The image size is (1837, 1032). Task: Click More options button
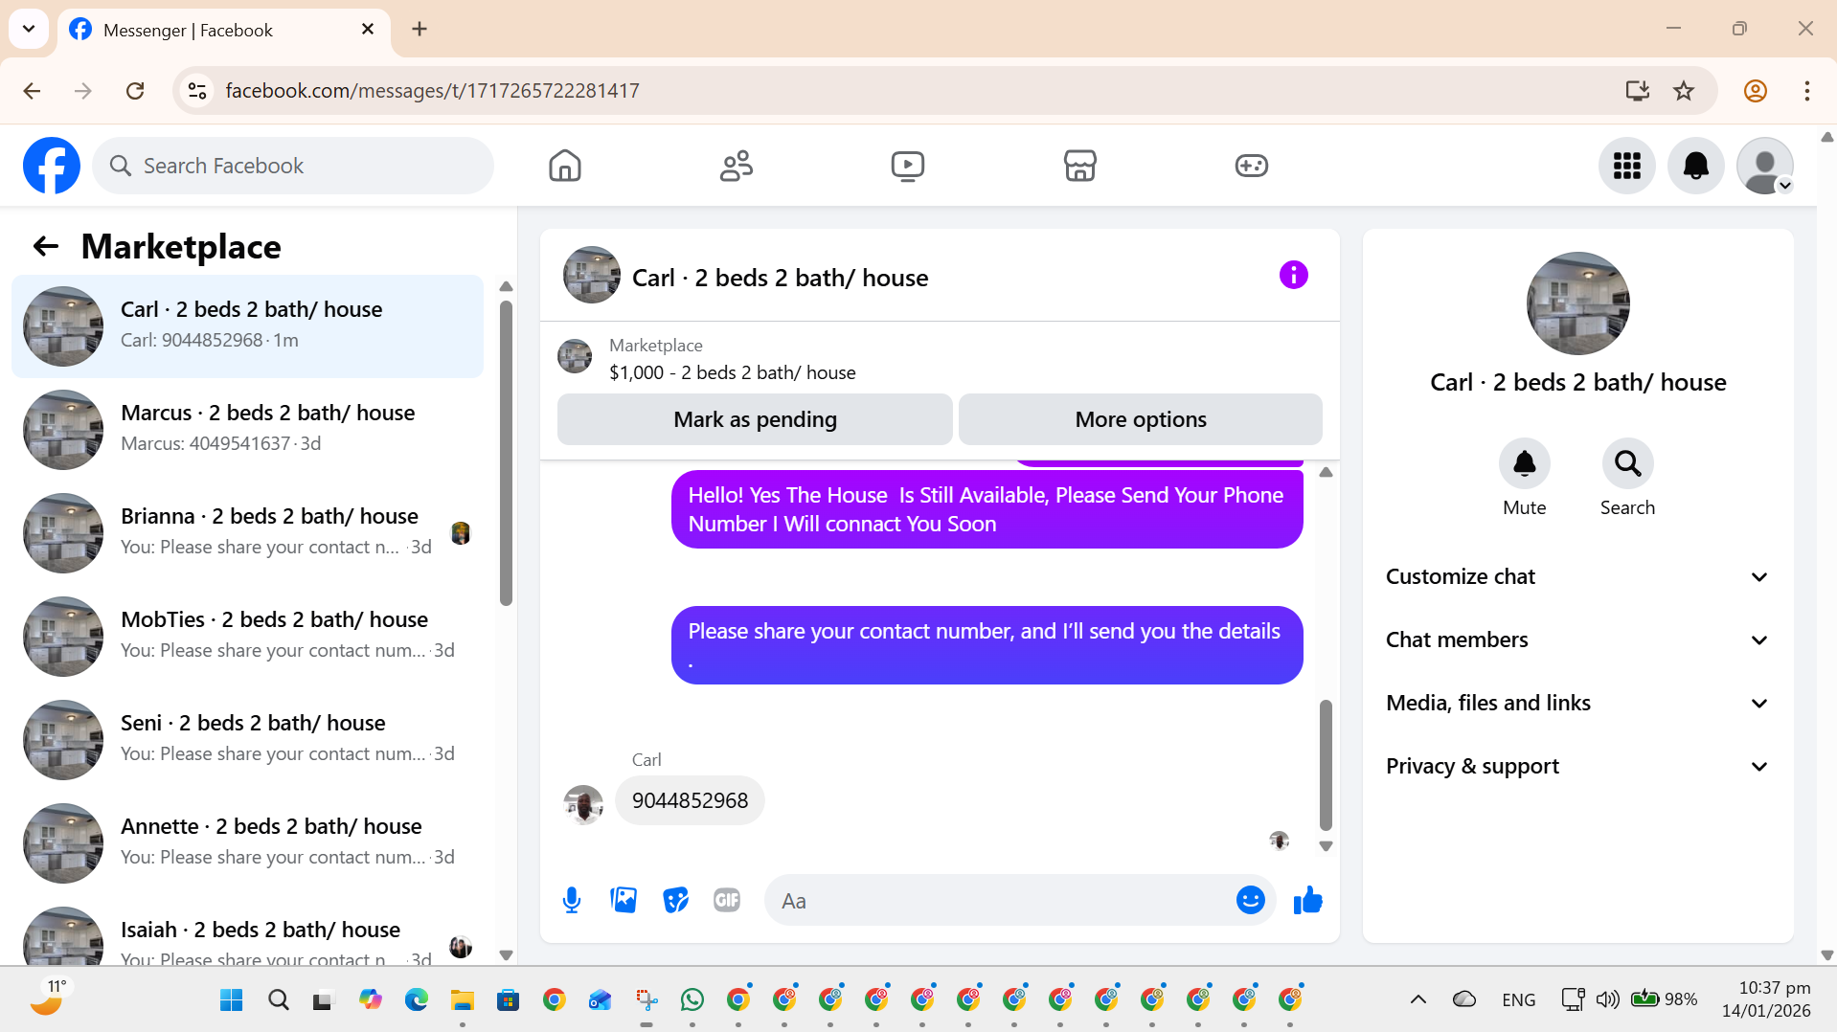pyautogui.click(x=1140, y=419)
